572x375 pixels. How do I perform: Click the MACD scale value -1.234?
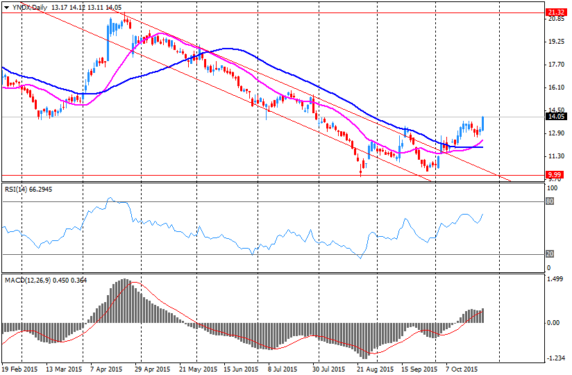(556, 358)
